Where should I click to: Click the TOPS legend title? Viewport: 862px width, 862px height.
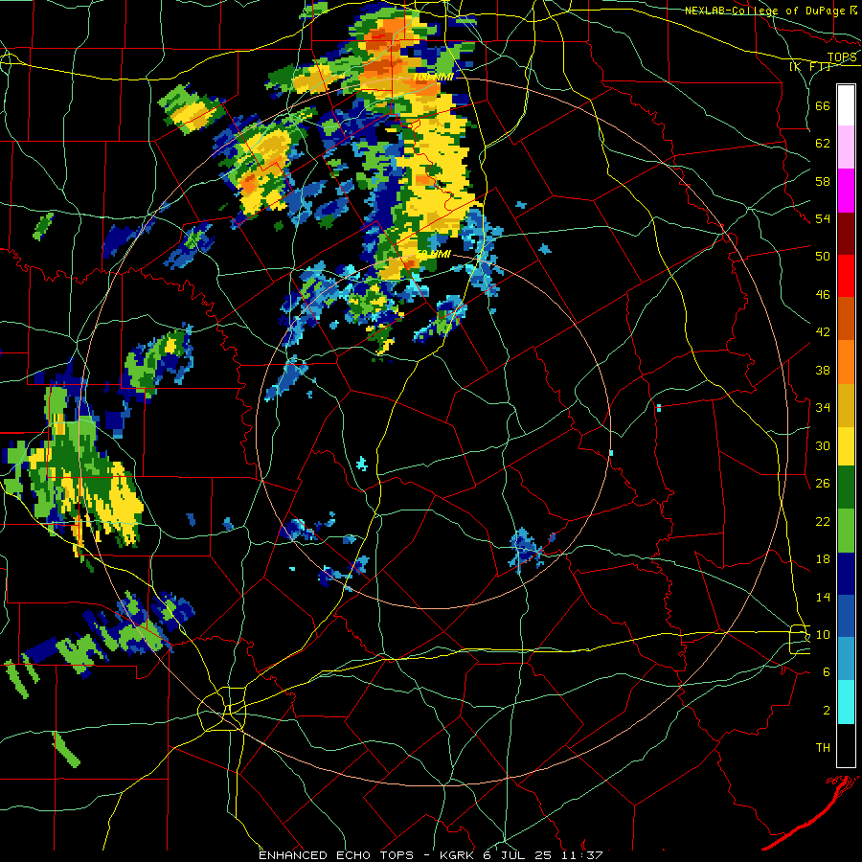point(842,57)
